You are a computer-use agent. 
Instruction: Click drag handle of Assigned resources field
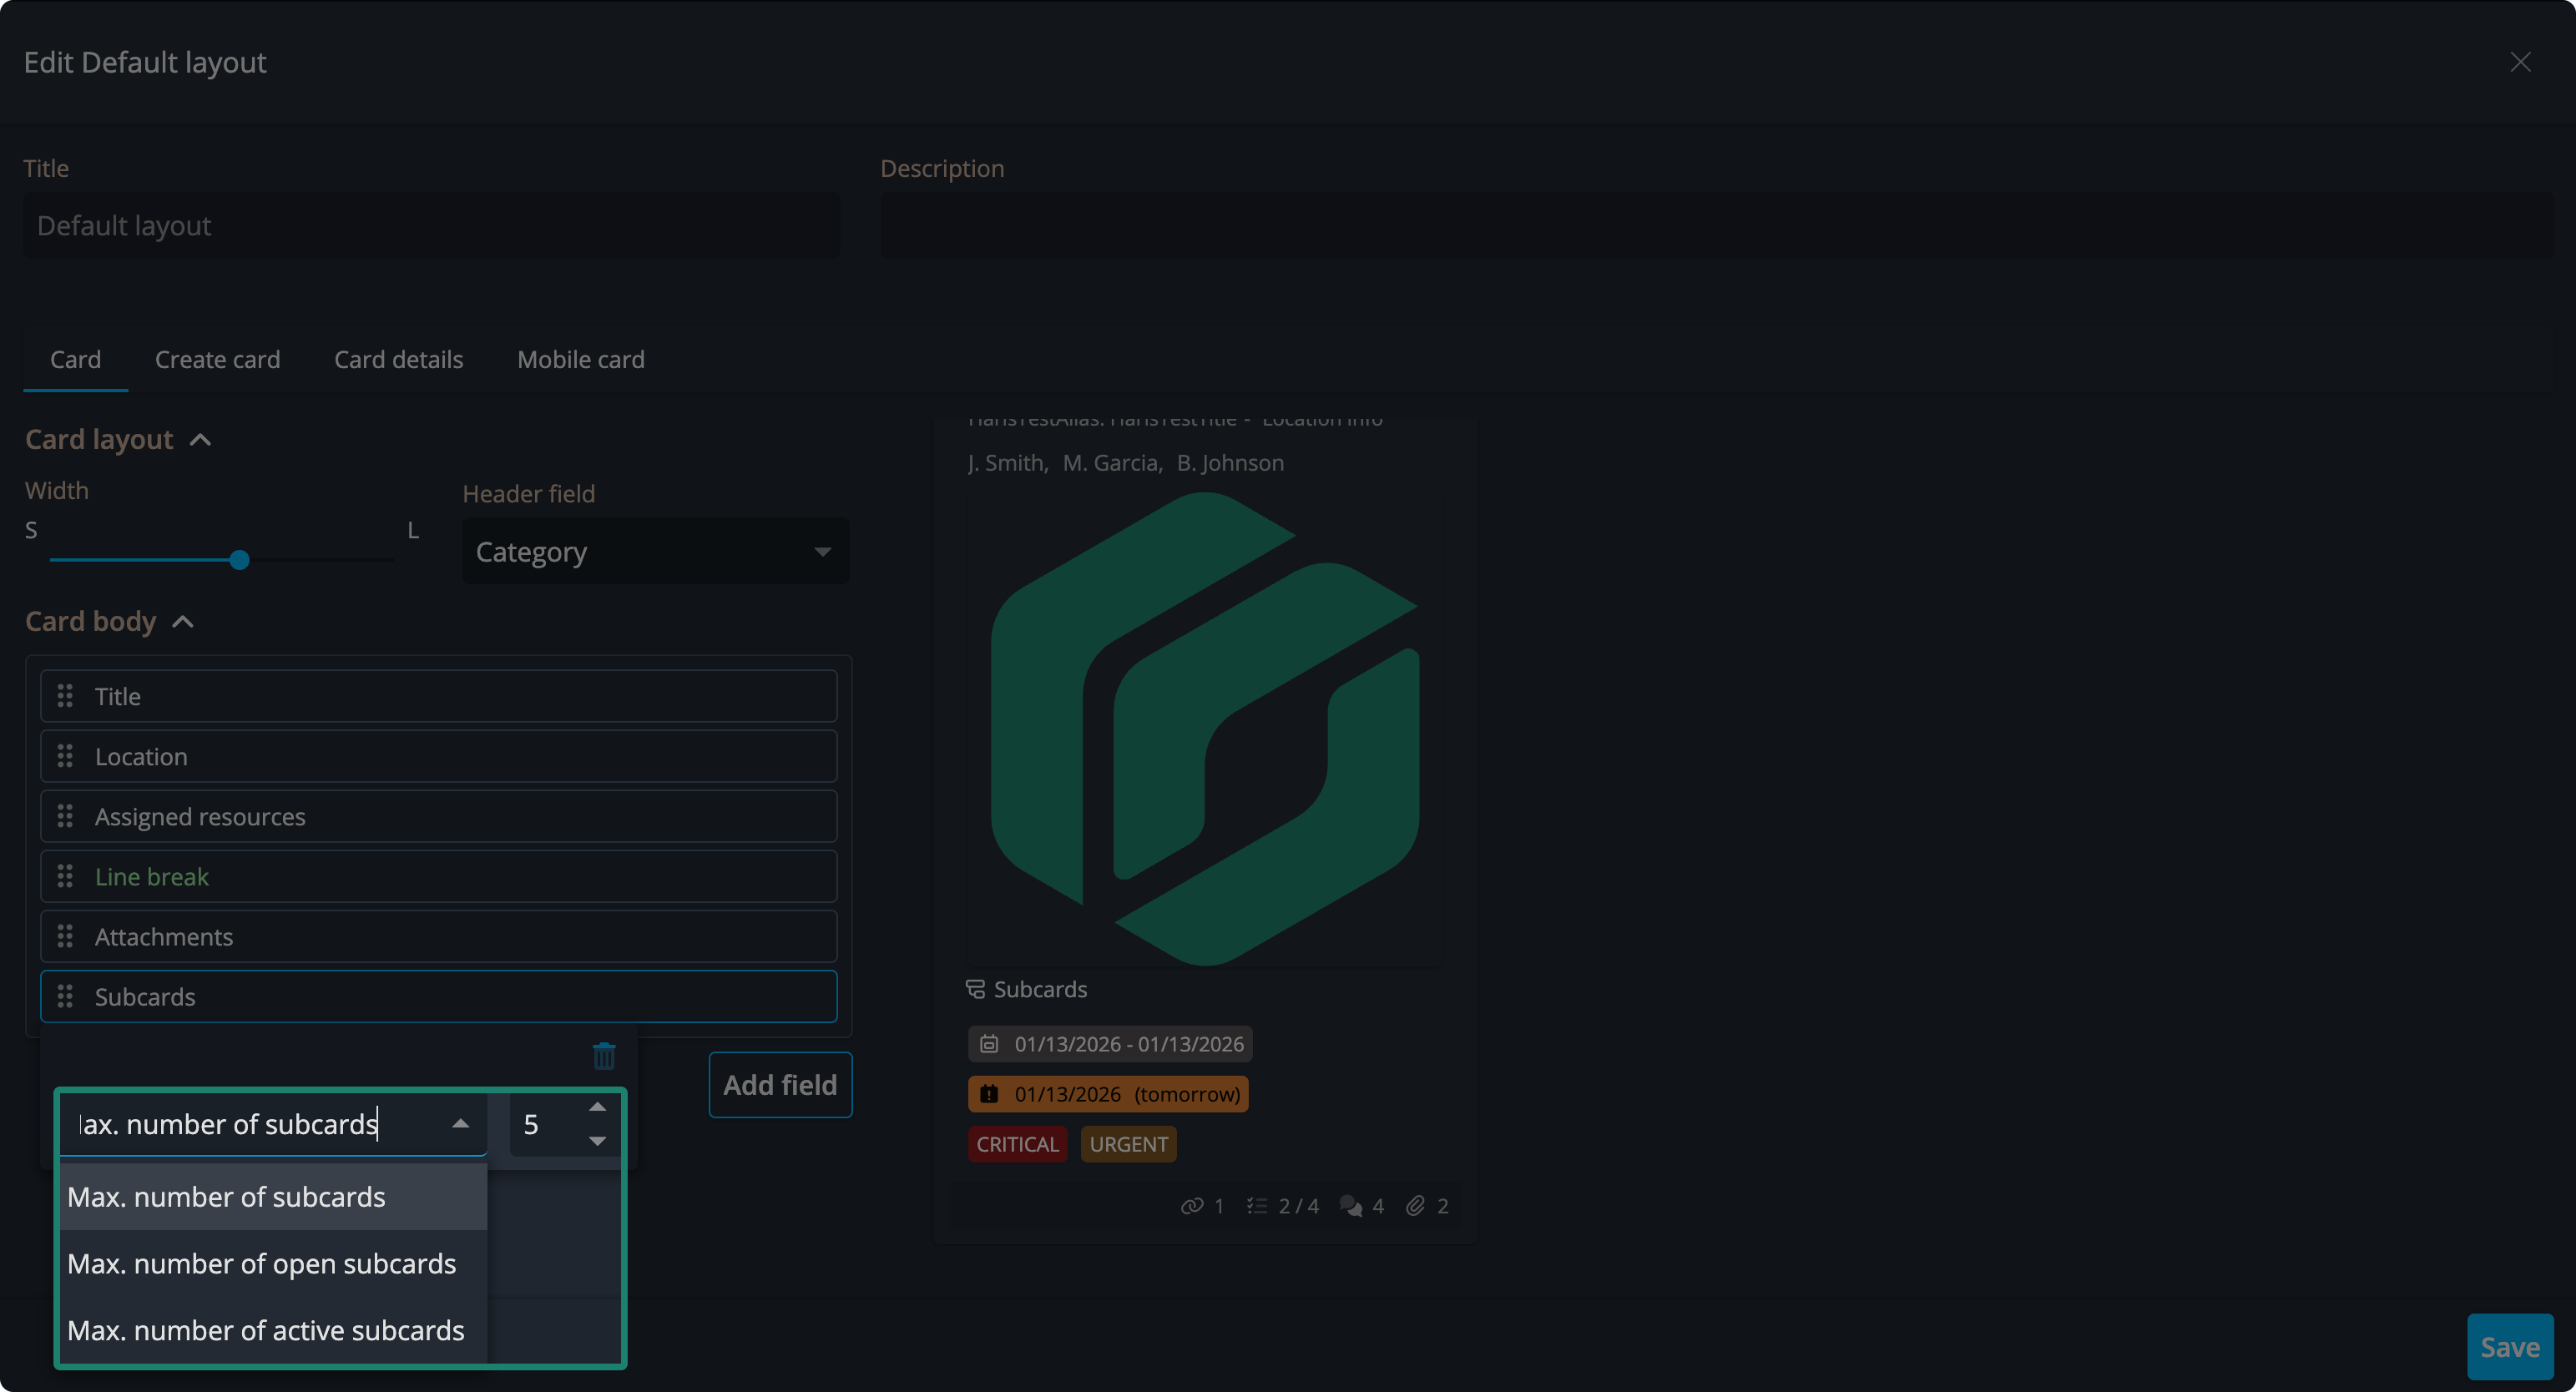click(x=65, y=816)
